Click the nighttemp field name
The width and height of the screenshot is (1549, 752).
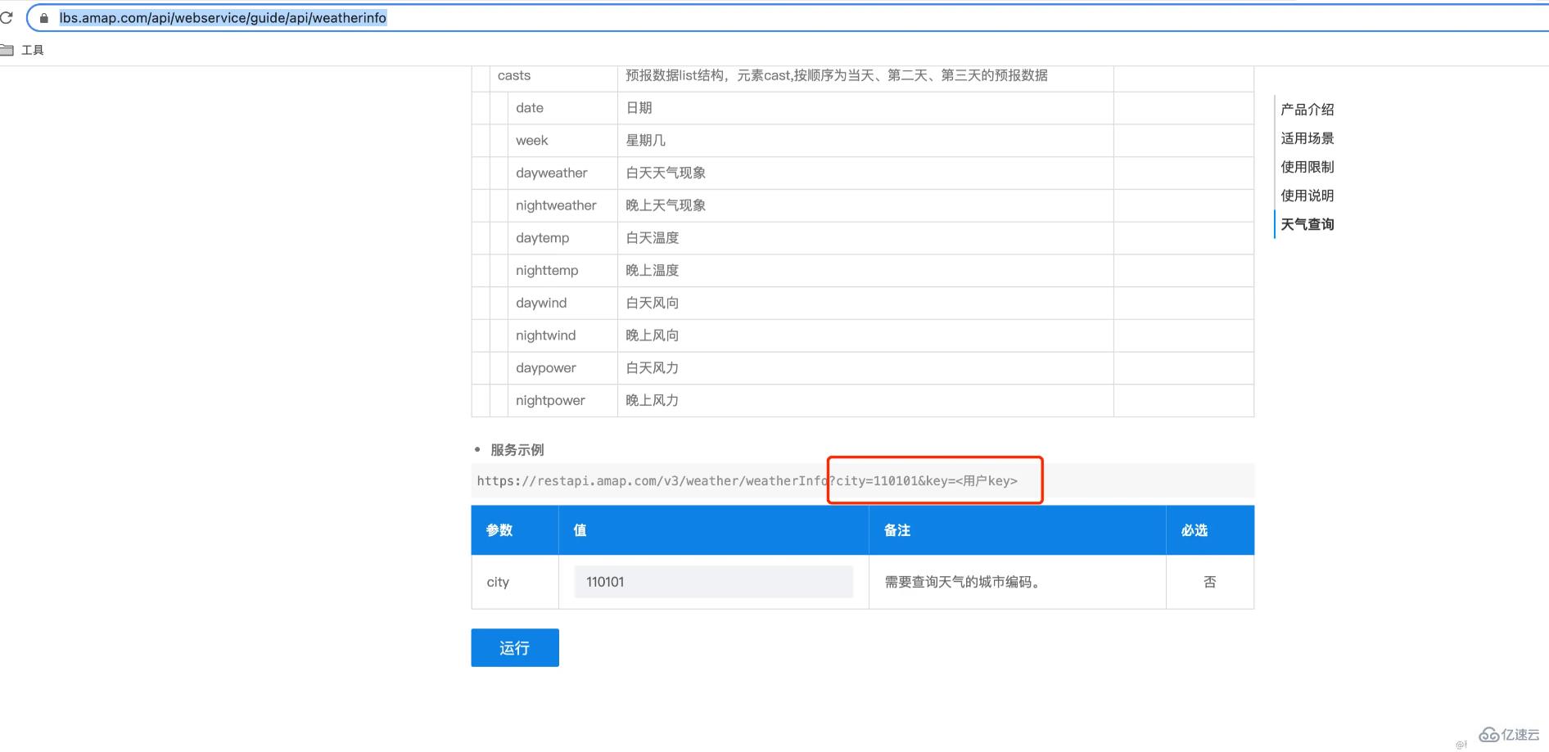coord(547,271)
